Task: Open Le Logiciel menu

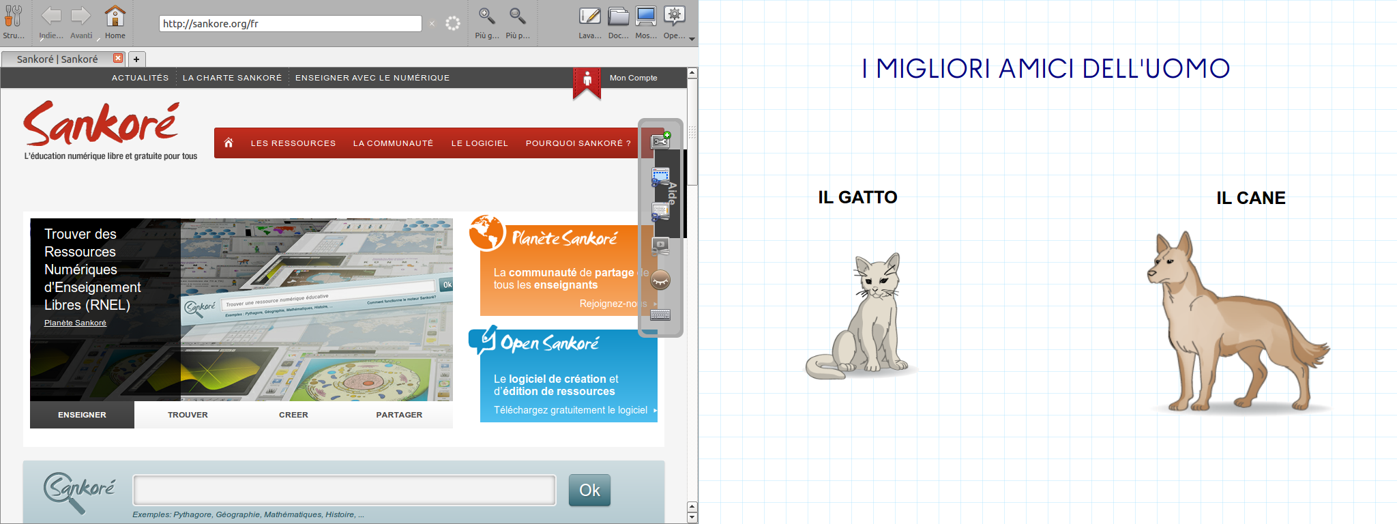Action: point(480,143)
